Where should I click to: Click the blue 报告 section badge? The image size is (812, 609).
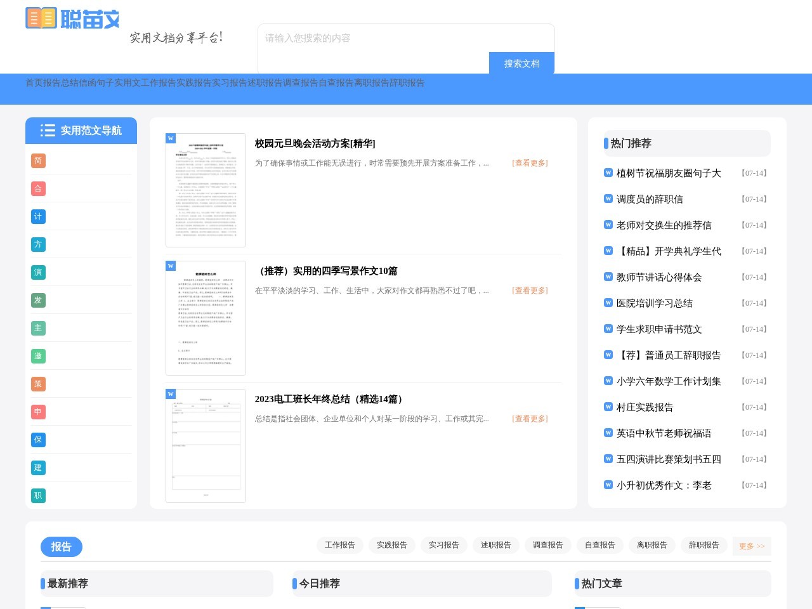tap(62, 547)
